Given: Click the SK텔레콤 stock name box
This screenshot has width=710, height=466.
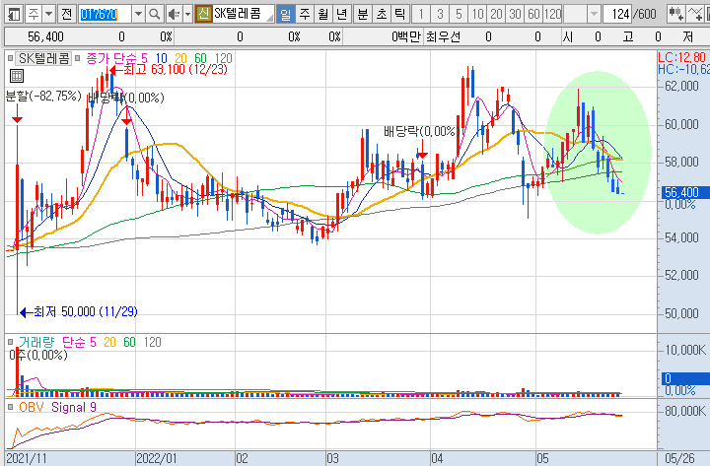Looking at the screenshot, I should pyautogui.click(x=244, y=15).
